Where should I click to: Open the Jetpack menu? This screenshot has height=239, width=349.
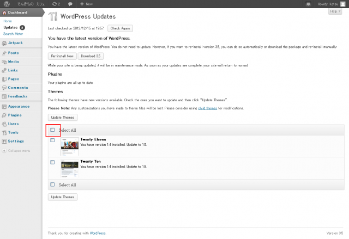point(15,43)
